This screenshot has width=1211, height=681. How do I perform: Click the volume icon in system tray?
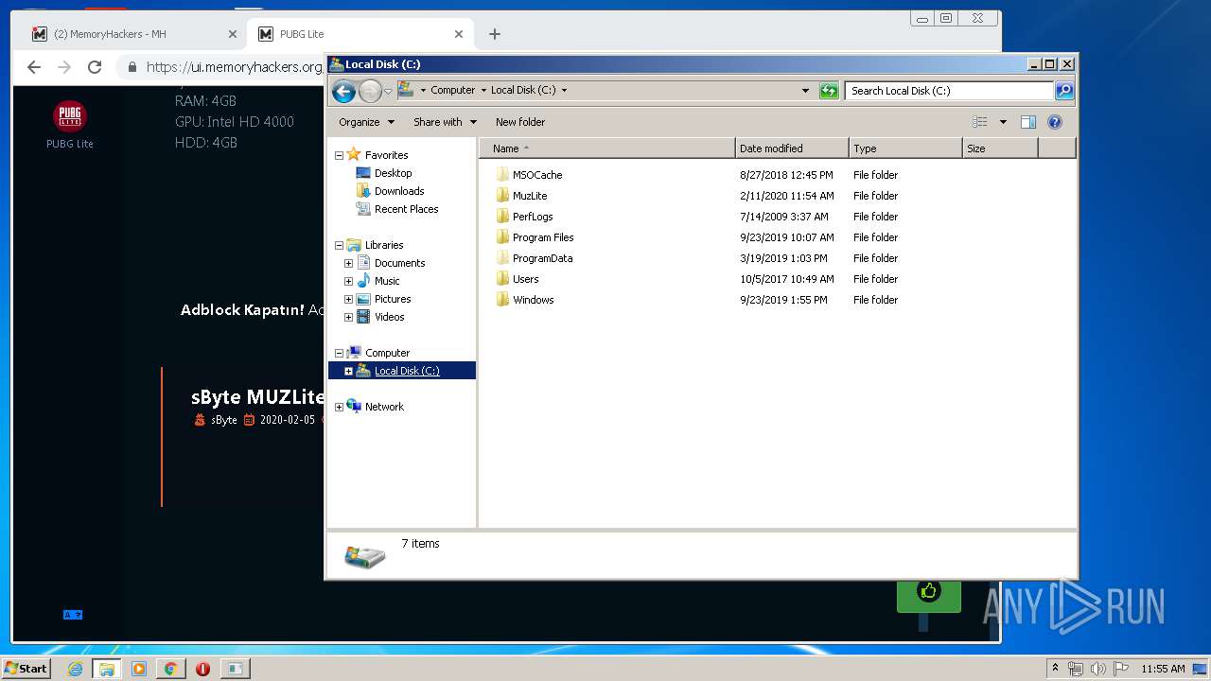[1097, 669]
